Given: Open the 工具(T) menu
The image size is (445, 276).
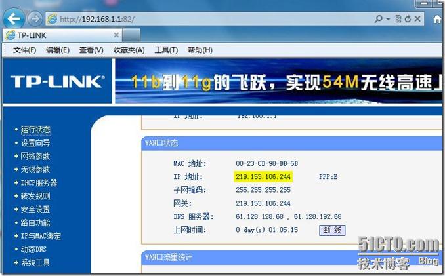Looking at the screenshot, I should (x=165, y=50).
